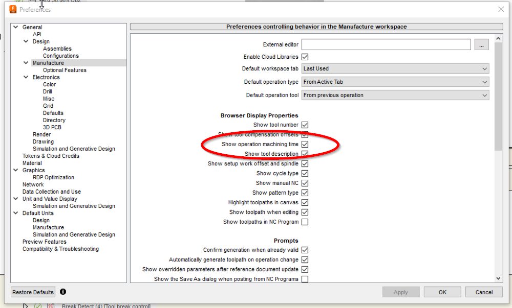The width and height of the screenshot is (512, 308).
Task: Toggle Show overridden parameters after reference update
Action: coord(305,270)
